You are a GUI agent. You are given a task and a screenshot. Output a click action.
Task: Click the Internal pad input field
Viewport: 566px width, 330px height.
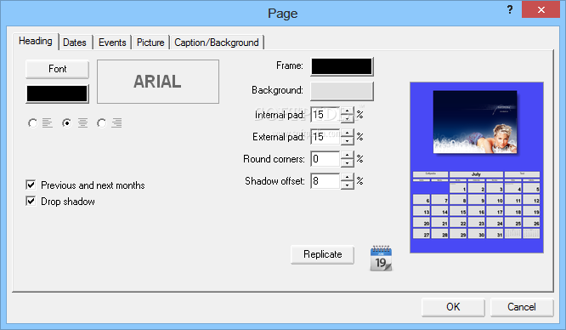pyautogui.click(x=325, y=115)
